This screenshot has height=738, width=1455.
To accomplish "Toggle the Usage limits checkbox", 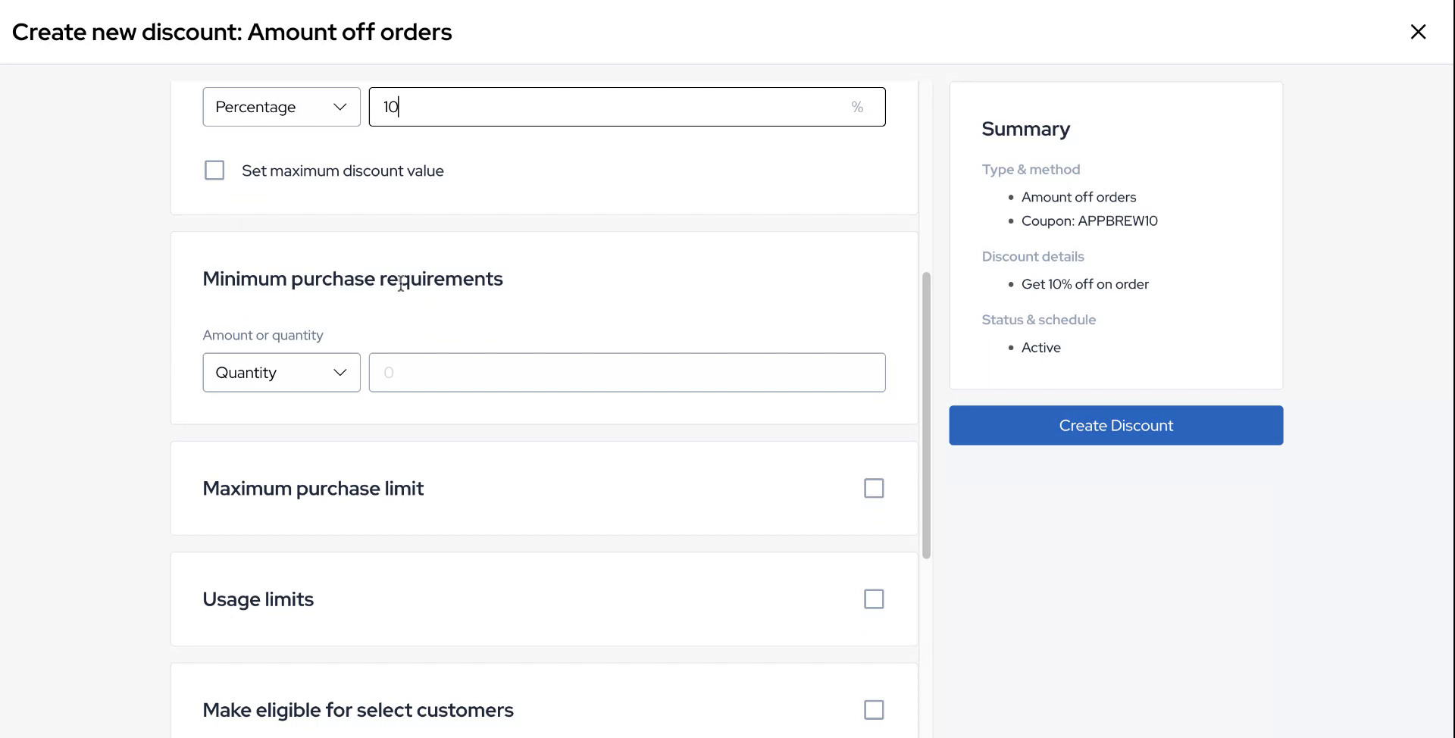I will click(x=874, y=599).
